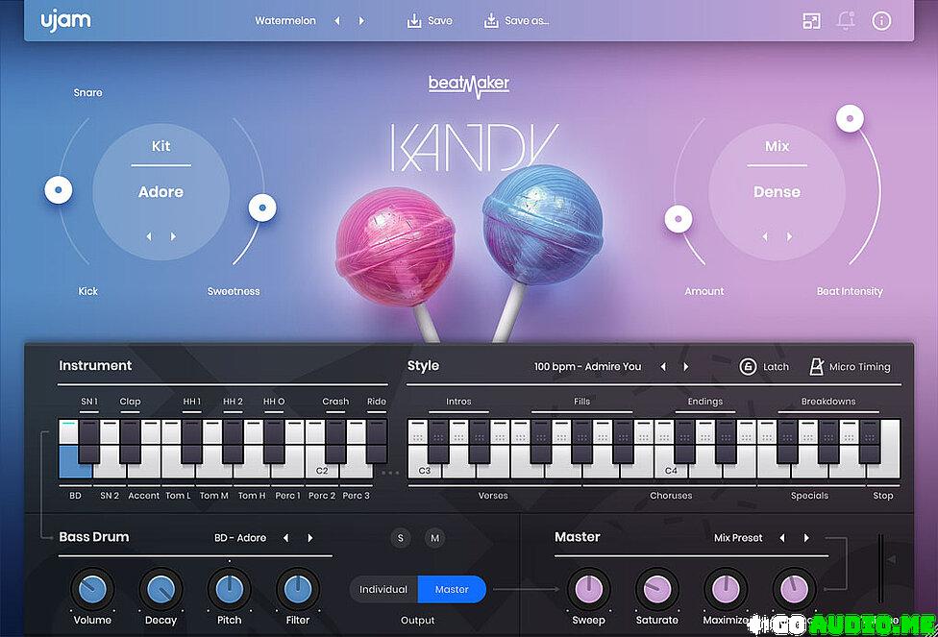Switch output to Master
This screenshot has height=637, width=938.
(x=452, y=589)
